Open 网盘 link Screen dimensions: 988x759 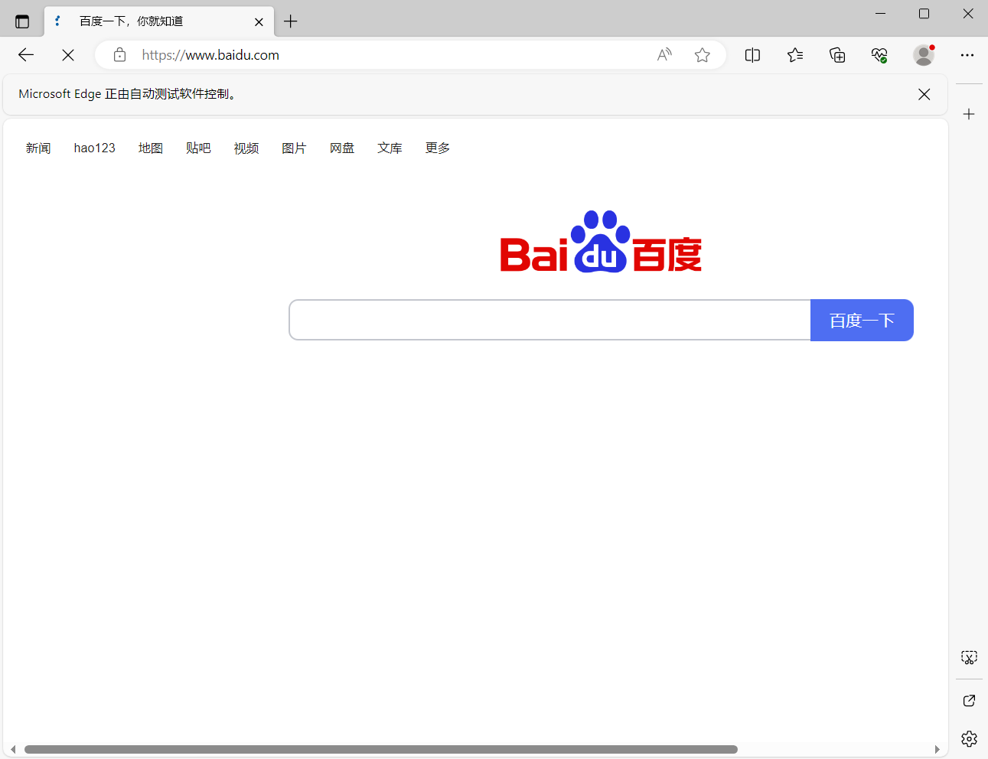click(342, 148)
